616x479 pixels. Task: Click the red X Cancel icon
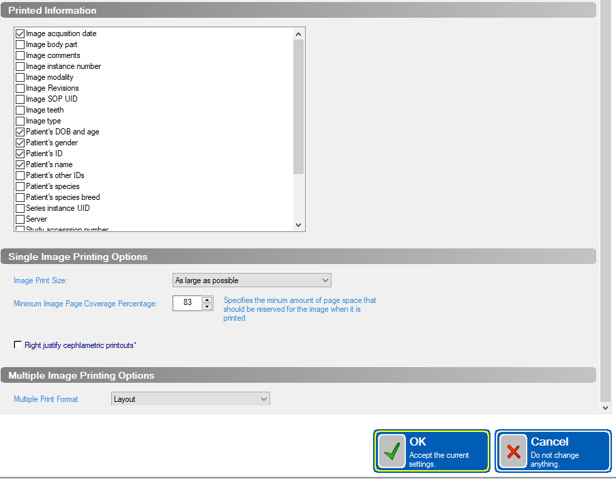(x=513, y=451)
